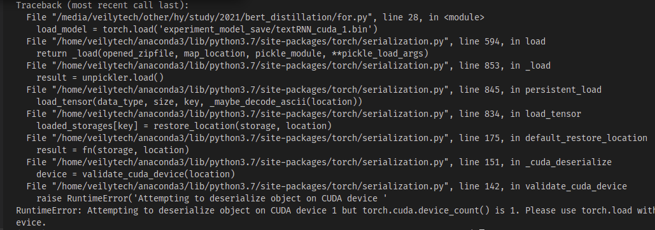Click the 'return _load(opened_zipfile' code line
The width and height of the screenshot is (655, 230).
click(x=233, y=54)
